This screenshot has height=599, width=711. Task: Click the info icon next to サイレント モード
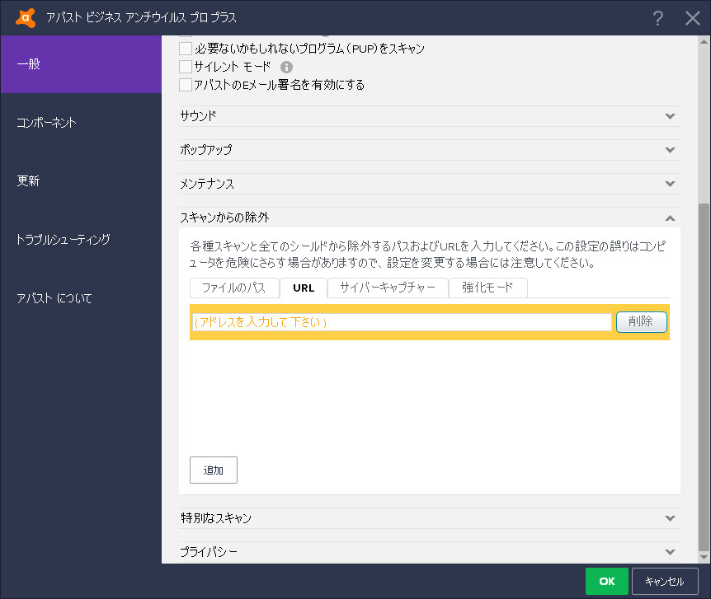[x=286, y=67]
